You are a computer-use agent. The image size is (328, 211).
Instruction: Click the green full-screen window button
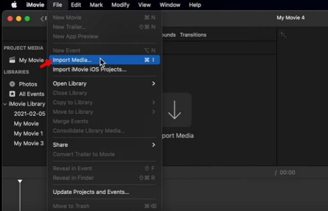click(27, 19)
